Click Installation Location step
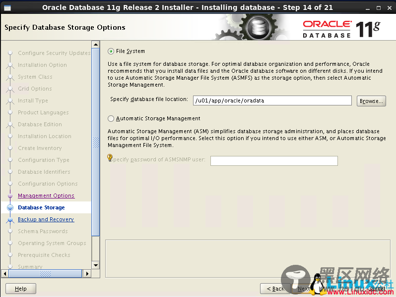The image size is (396, 297). pos(45,136)
